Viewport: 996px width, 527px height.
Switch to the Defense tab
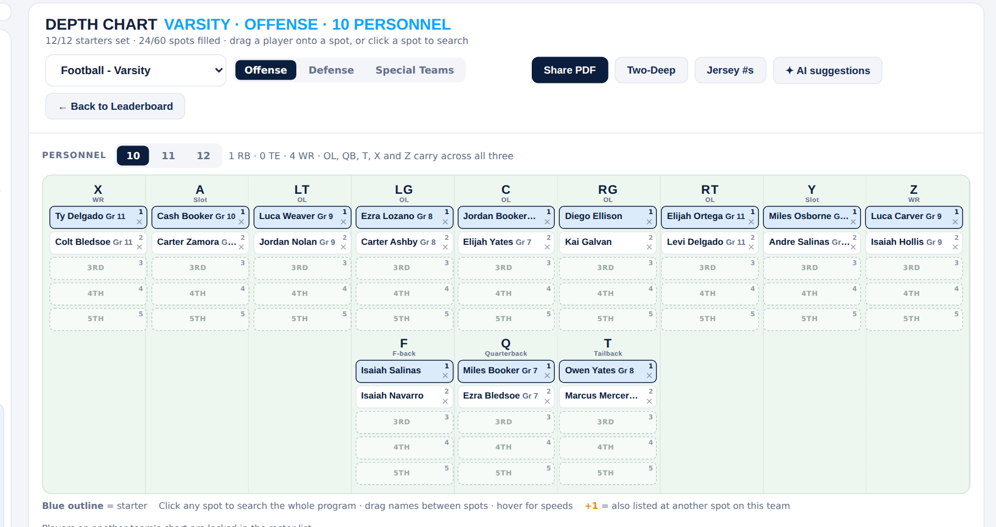pos(331,70)
